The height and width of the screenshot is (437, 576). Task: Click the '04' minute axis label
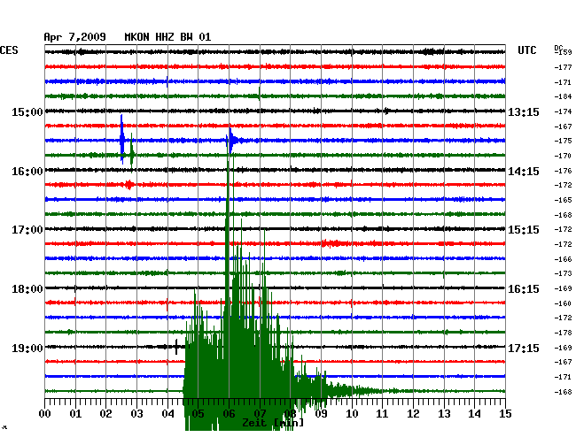[167, 414]
